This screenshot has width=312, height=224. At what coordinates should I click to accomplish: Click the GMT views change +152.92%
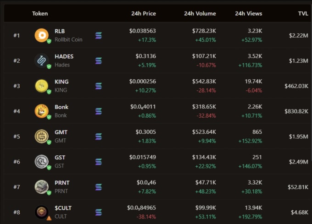click(251, 141)
